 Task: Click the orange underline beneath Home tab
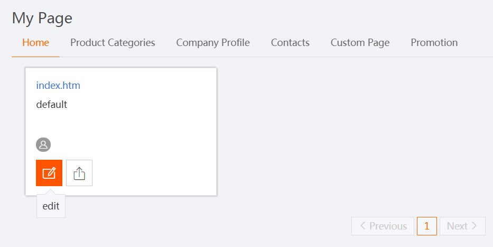click(x=36, y=56)
